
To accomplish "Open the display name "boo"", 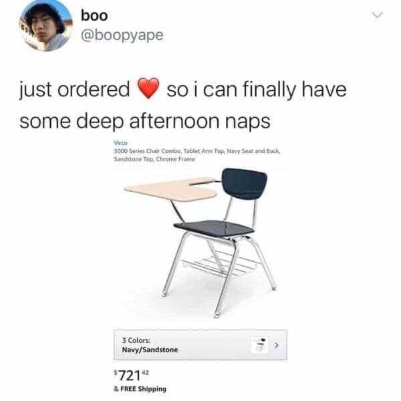I will coord(94,15).
